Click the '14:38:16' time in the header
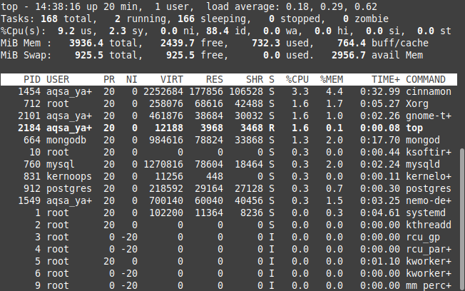 (x=58, y=7)
